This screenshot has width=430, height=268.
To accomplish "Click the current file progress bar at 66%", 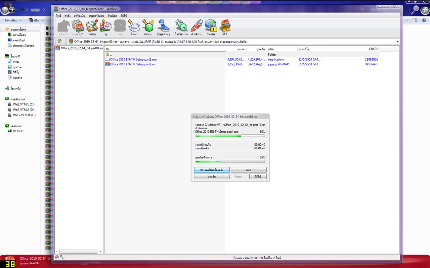I will pyautogui.click(x=230, y=136).
